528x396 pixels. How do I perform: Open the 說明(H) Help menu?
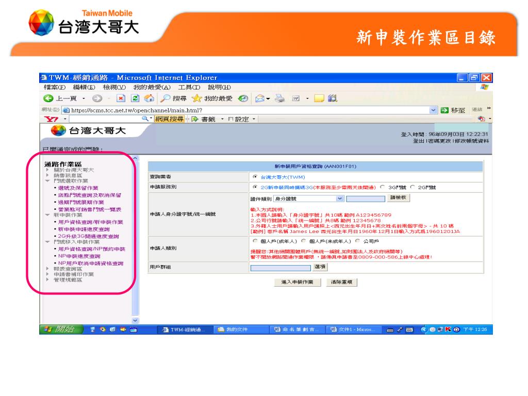[x=219, y=87]
